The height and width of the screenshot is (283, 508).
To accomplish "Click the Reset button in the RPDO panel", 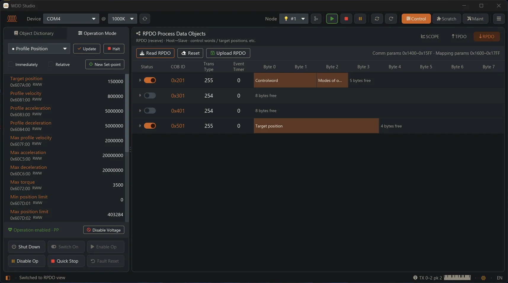I will pyautogui.click(x=190, y=53).
